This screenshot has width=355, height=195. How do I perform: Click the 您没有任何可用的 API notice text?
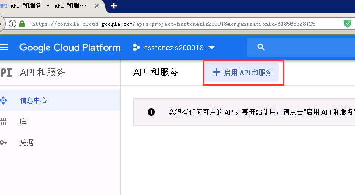pyautogui.click(x=262, y=112)
